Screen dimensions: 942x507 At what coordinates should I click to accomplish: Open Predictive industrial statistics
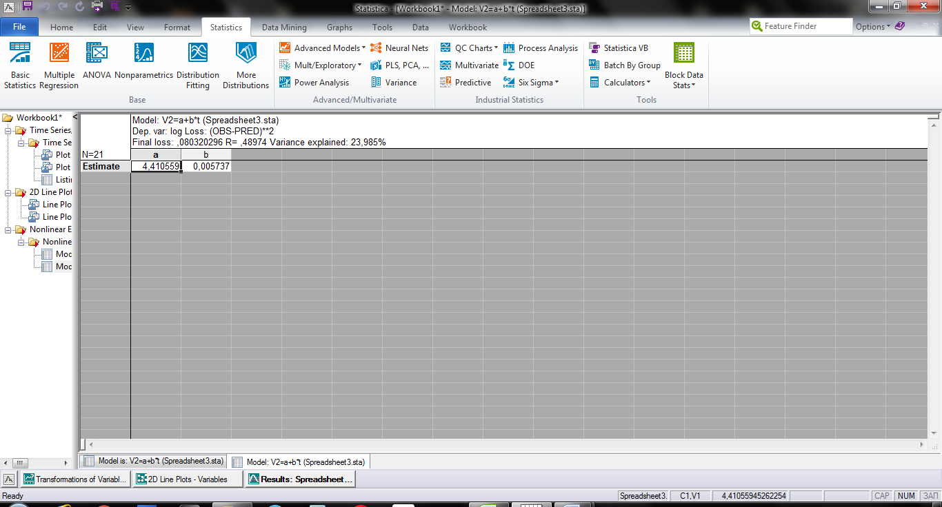click(465, 83)
